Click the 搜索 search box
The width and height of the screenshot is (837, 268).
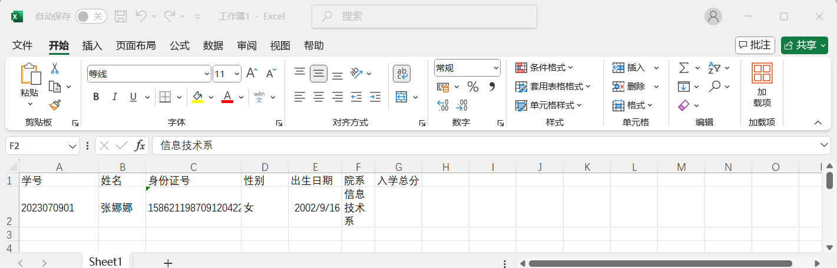(424, 16)
